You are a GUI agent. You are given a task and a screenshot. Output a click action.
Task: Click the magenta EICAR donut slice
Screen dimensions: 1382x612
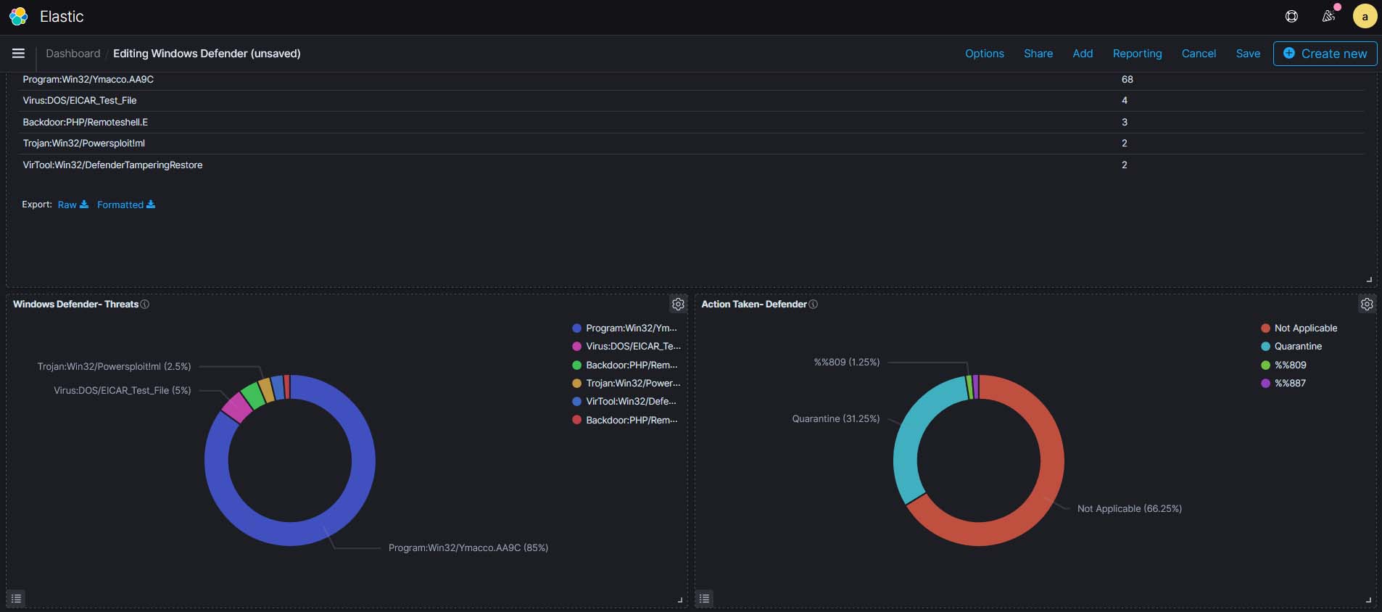click(x=236, y=408)
